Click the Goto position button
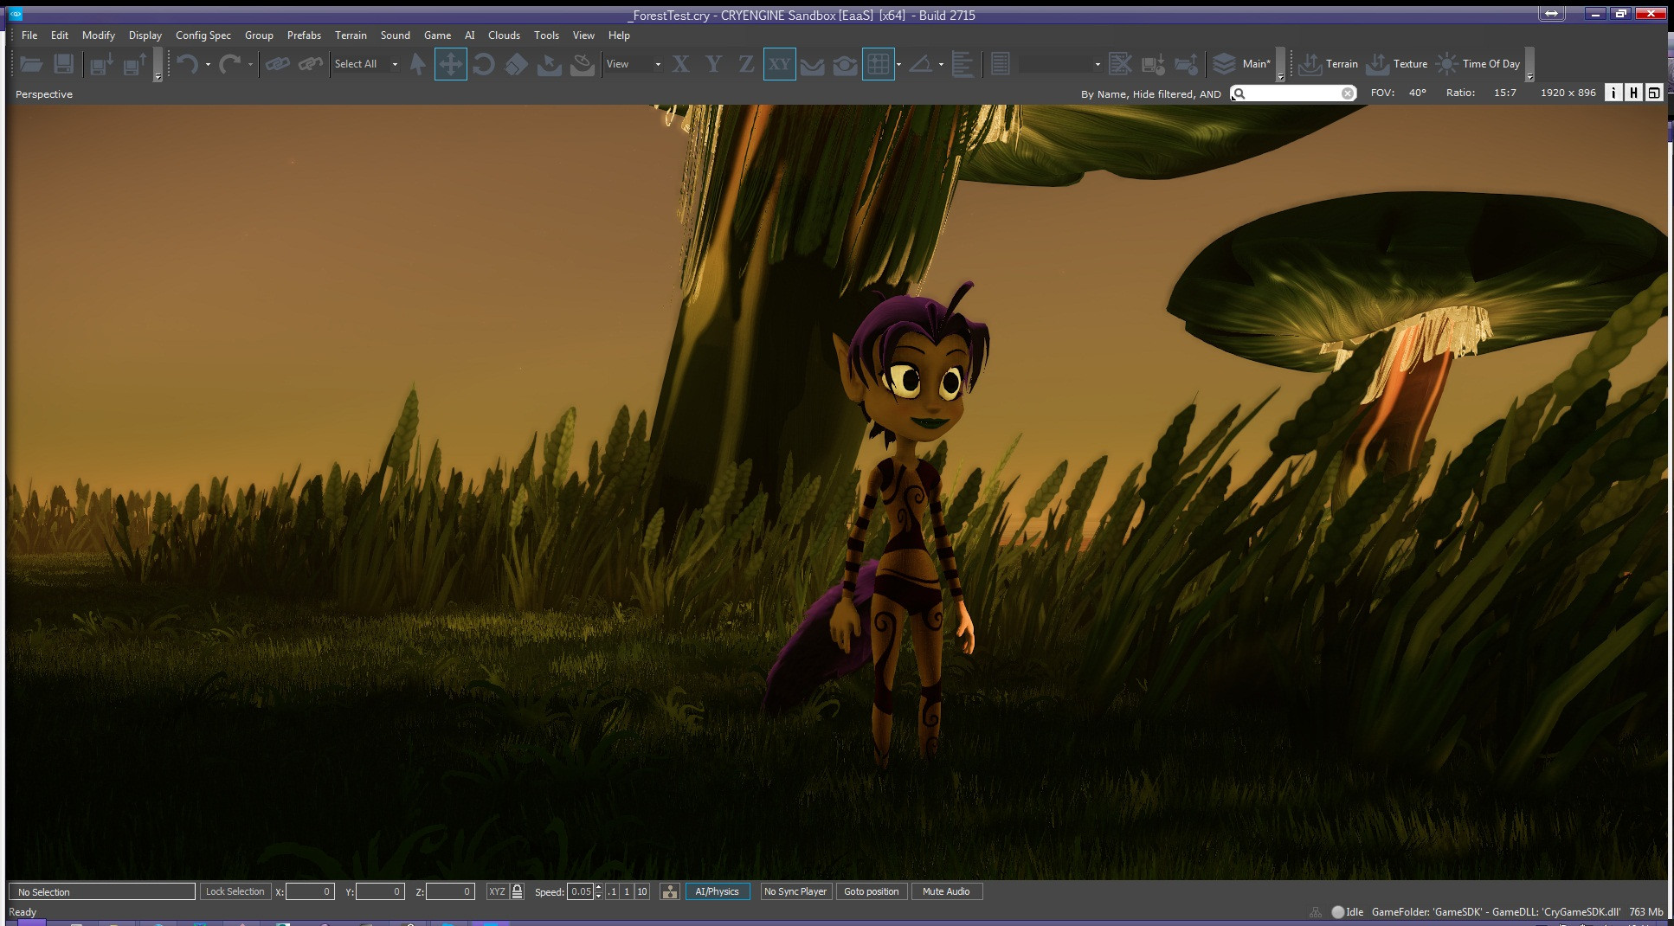Screen dimensions: 1674x926 (871, 891)
